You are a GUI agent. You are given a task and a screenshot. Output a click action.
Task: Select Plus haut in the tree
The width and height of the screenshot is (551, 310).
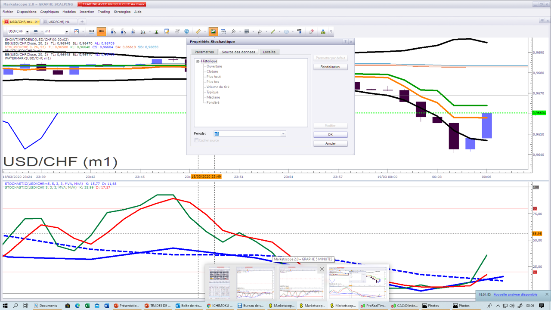pos(214,77)
